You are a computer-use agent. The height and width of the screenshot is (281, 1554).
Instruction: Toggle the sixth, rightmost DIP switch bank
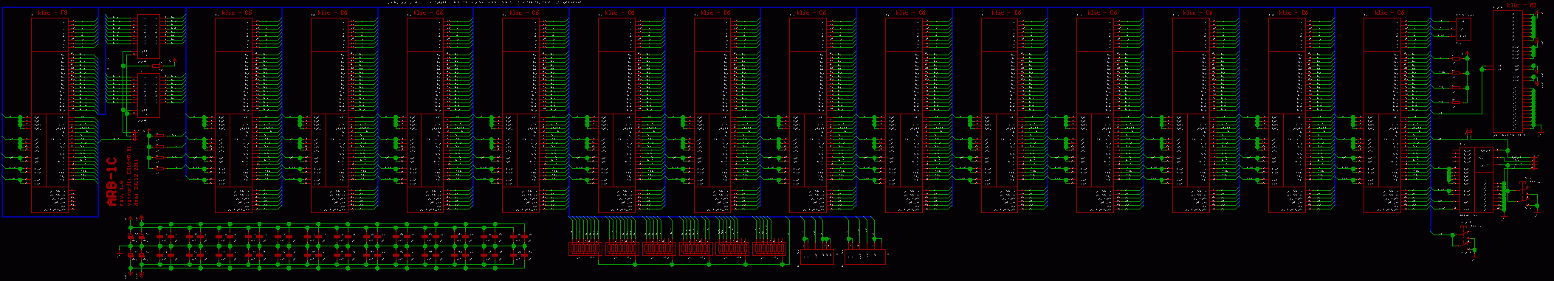tap(769, 249)
